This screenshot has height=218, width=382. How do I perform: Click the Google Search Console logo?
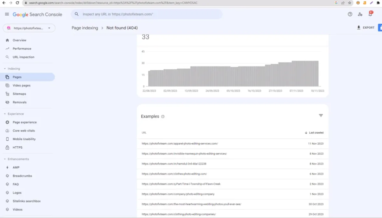37,14
